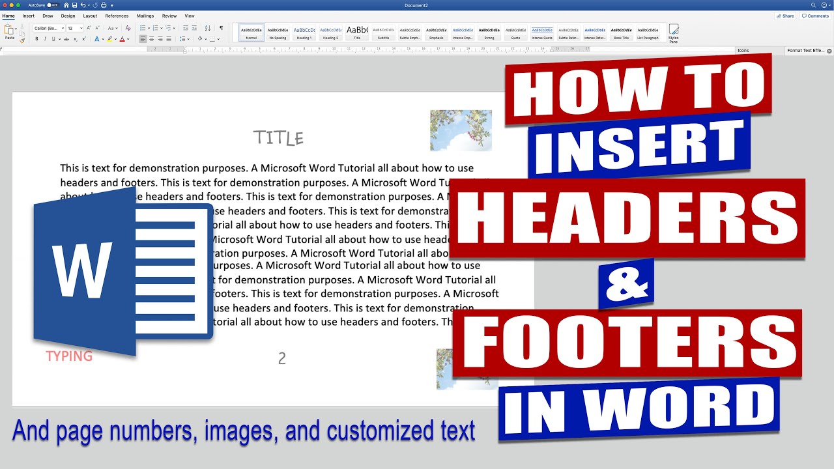Screen dimensions: 834x469
Task: Click the Clear Formatting icon
Action: pyautogui.click(x=128, y=28)
